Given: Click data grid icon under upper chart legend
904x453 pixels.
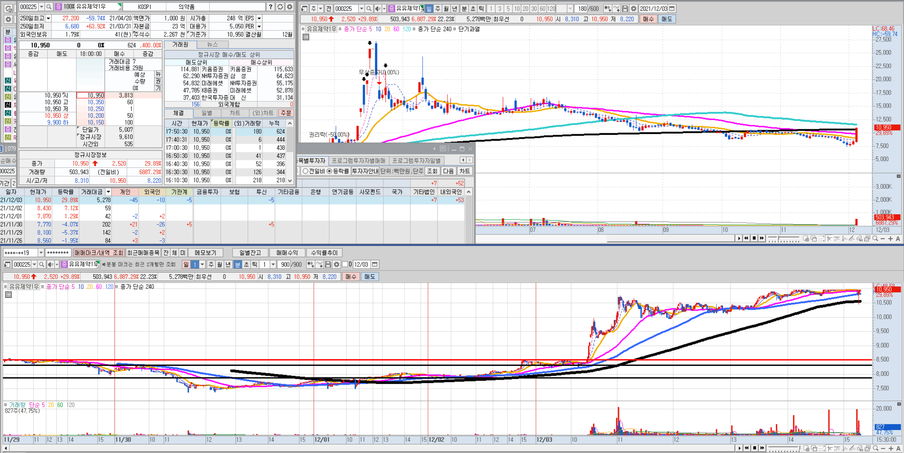Looking at the screenshot, I should (306, 37).
